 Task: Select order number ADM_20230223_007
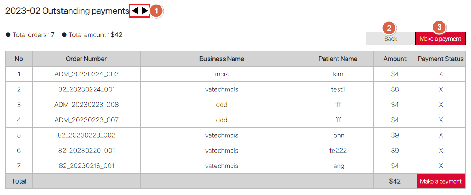click(x=86, y=120)
